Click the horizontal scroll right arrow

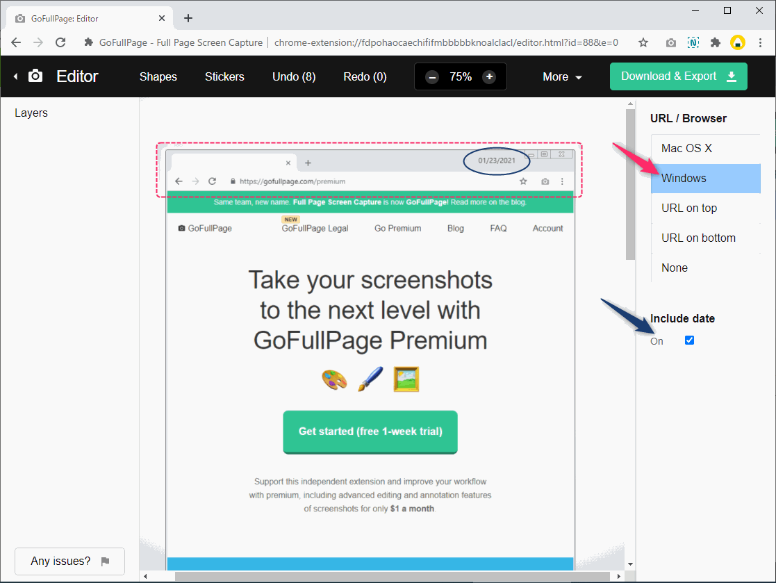(x=618, y=577)
